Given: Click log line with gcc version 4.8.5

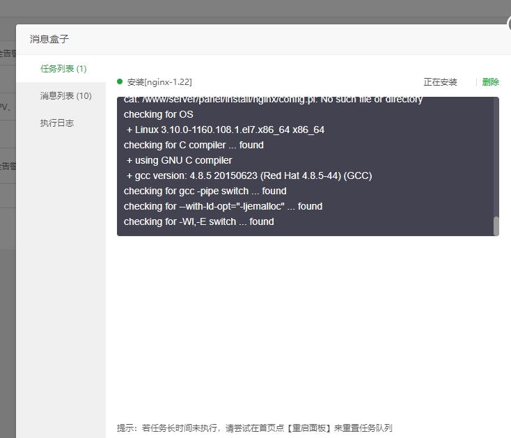Looking at the screenshot, I should [249, 175].
